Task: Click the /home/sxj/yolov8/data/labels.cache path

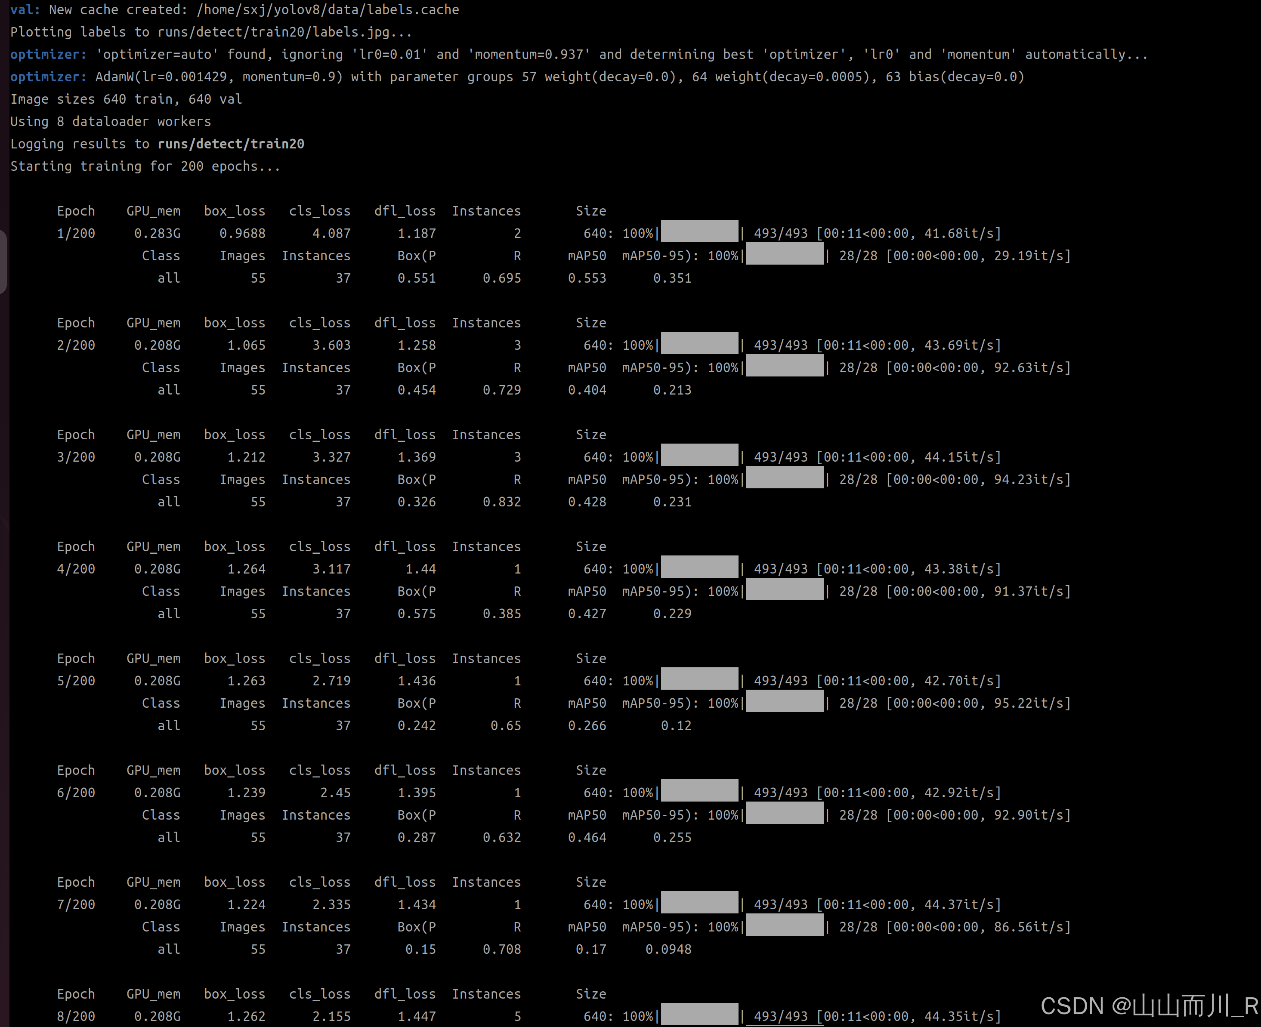Action: 328,10
